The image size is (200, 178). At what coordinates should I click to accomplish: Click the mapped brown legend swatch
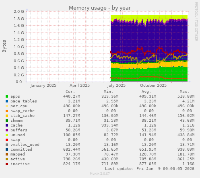pos(7,154)
